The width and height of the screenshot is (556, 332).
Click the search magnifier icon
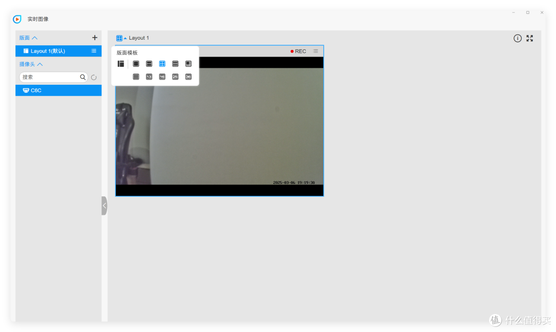(82, 77)
